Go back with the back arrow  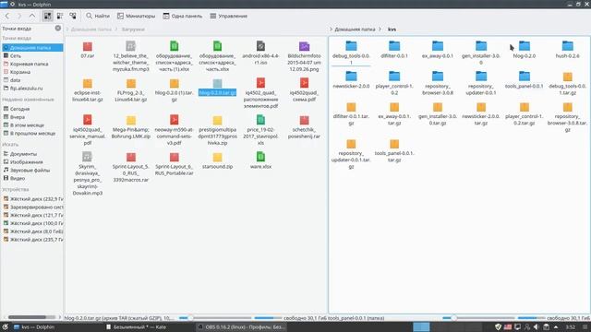pyautogui.click(x=7, y=16)
